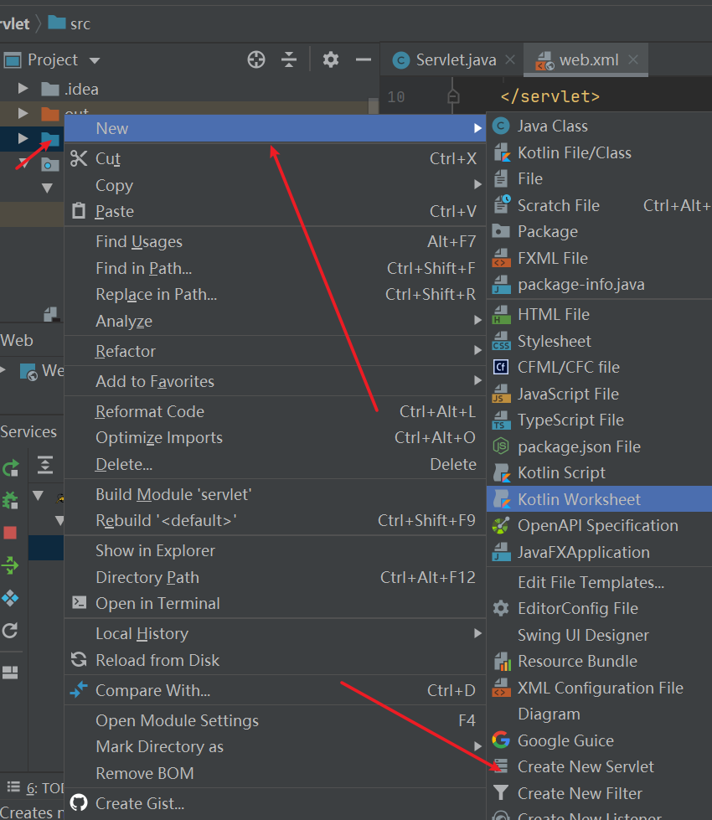This screenshot has width=712, height=820.
Task: Open the 6: TODO tool window button
Action: [x=34, y=787]
